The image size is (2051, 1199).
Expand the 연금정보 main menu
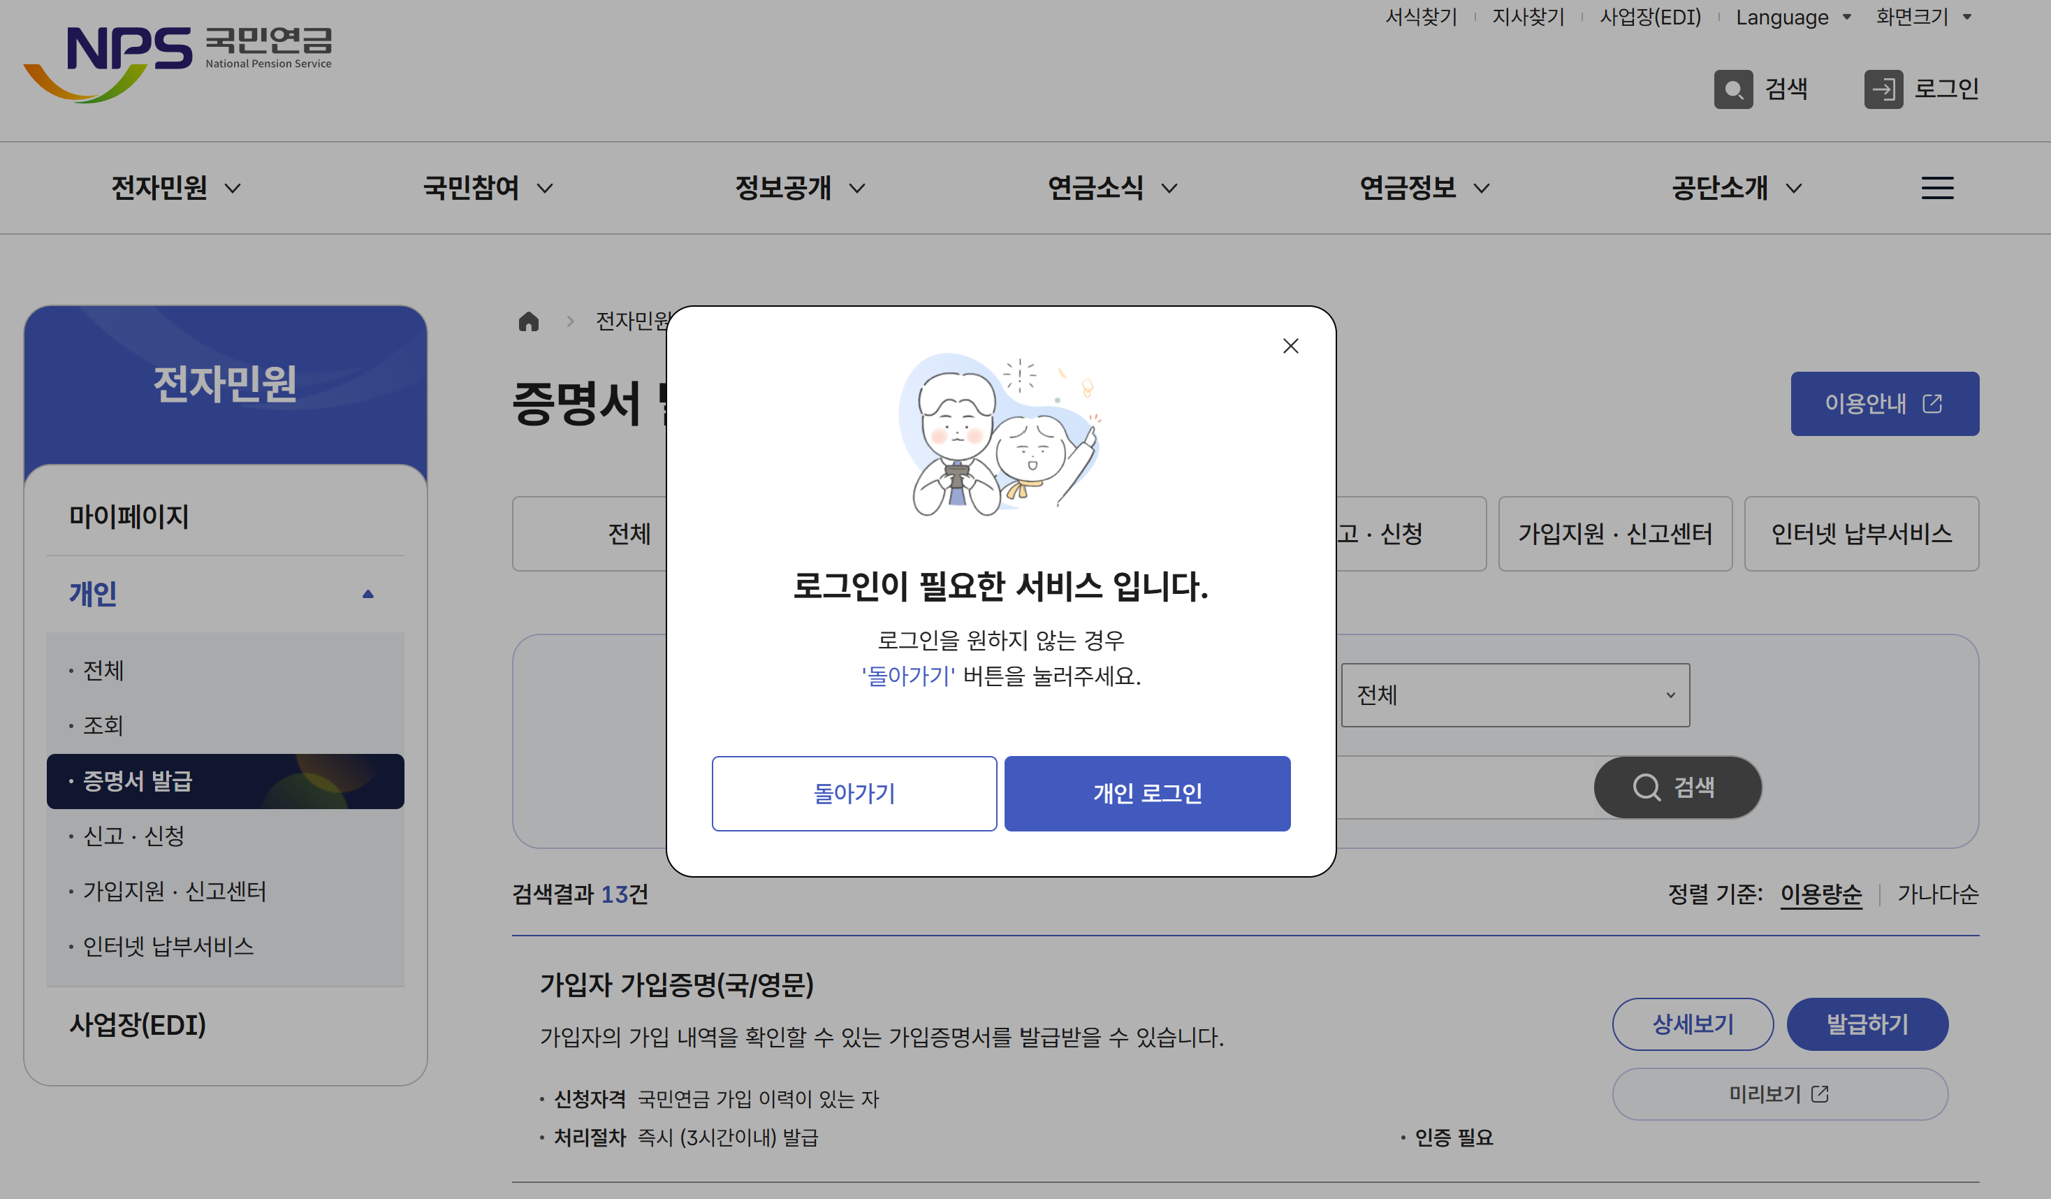[x=1424, y=188]
